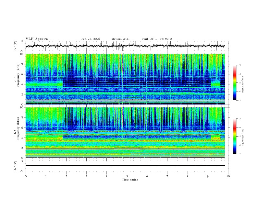Screen dimensions: 257x198
Task: Click the ch.1 "Frequency (kHz)" axis label
Action: pos(18,75)
